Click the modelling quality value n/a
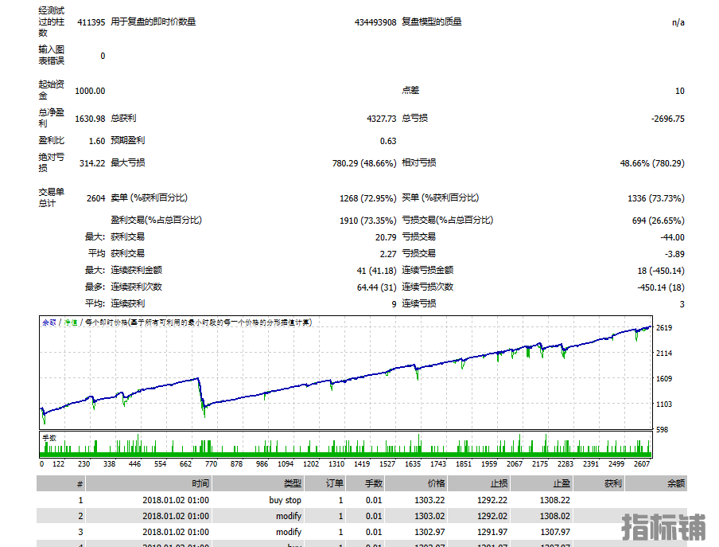This screenshot has height=547, width=719. (x=678, y=22)
